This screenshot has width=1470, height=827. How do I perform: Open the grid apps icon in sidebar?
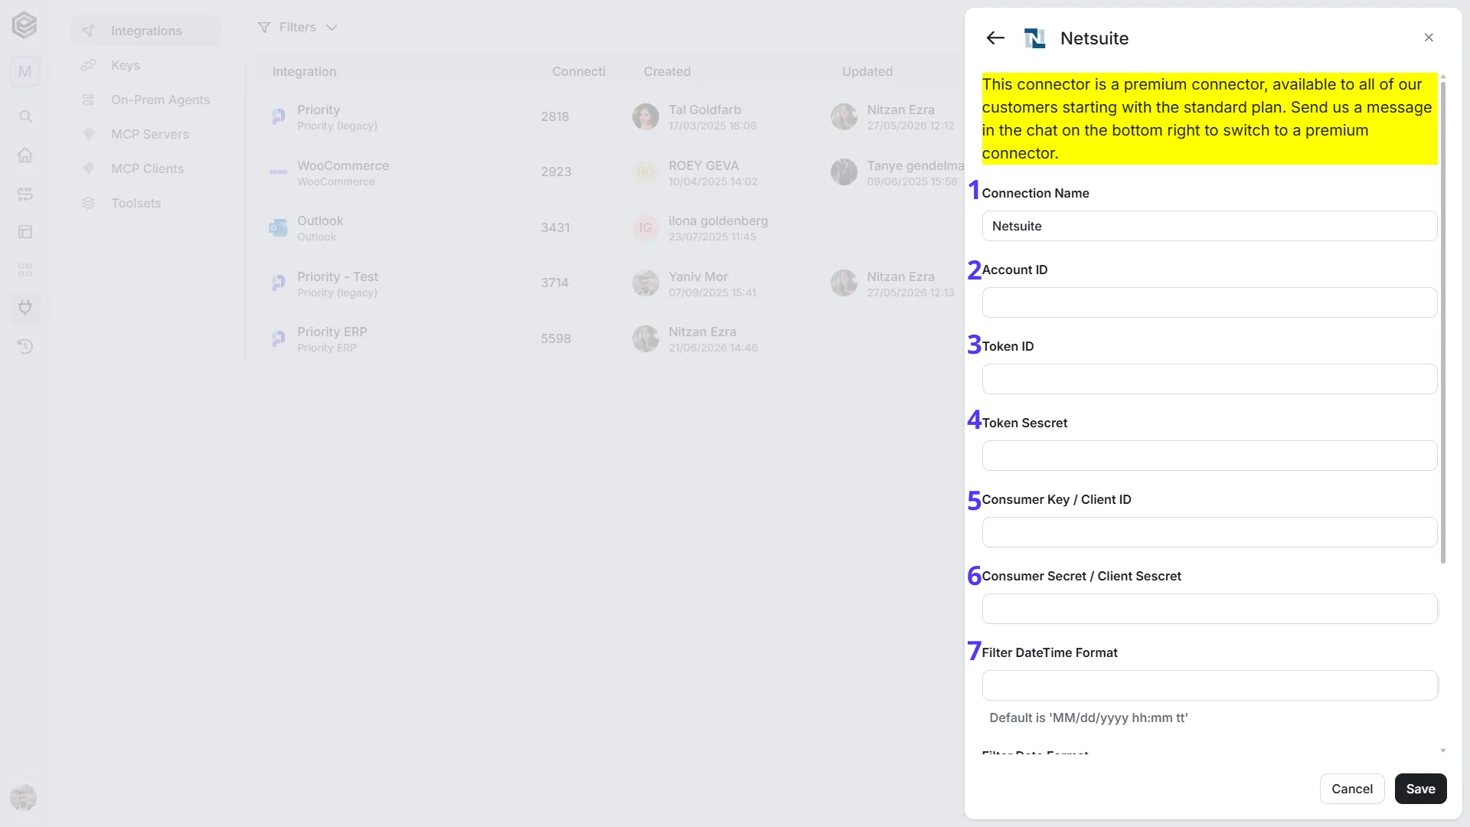coord(25,270)
